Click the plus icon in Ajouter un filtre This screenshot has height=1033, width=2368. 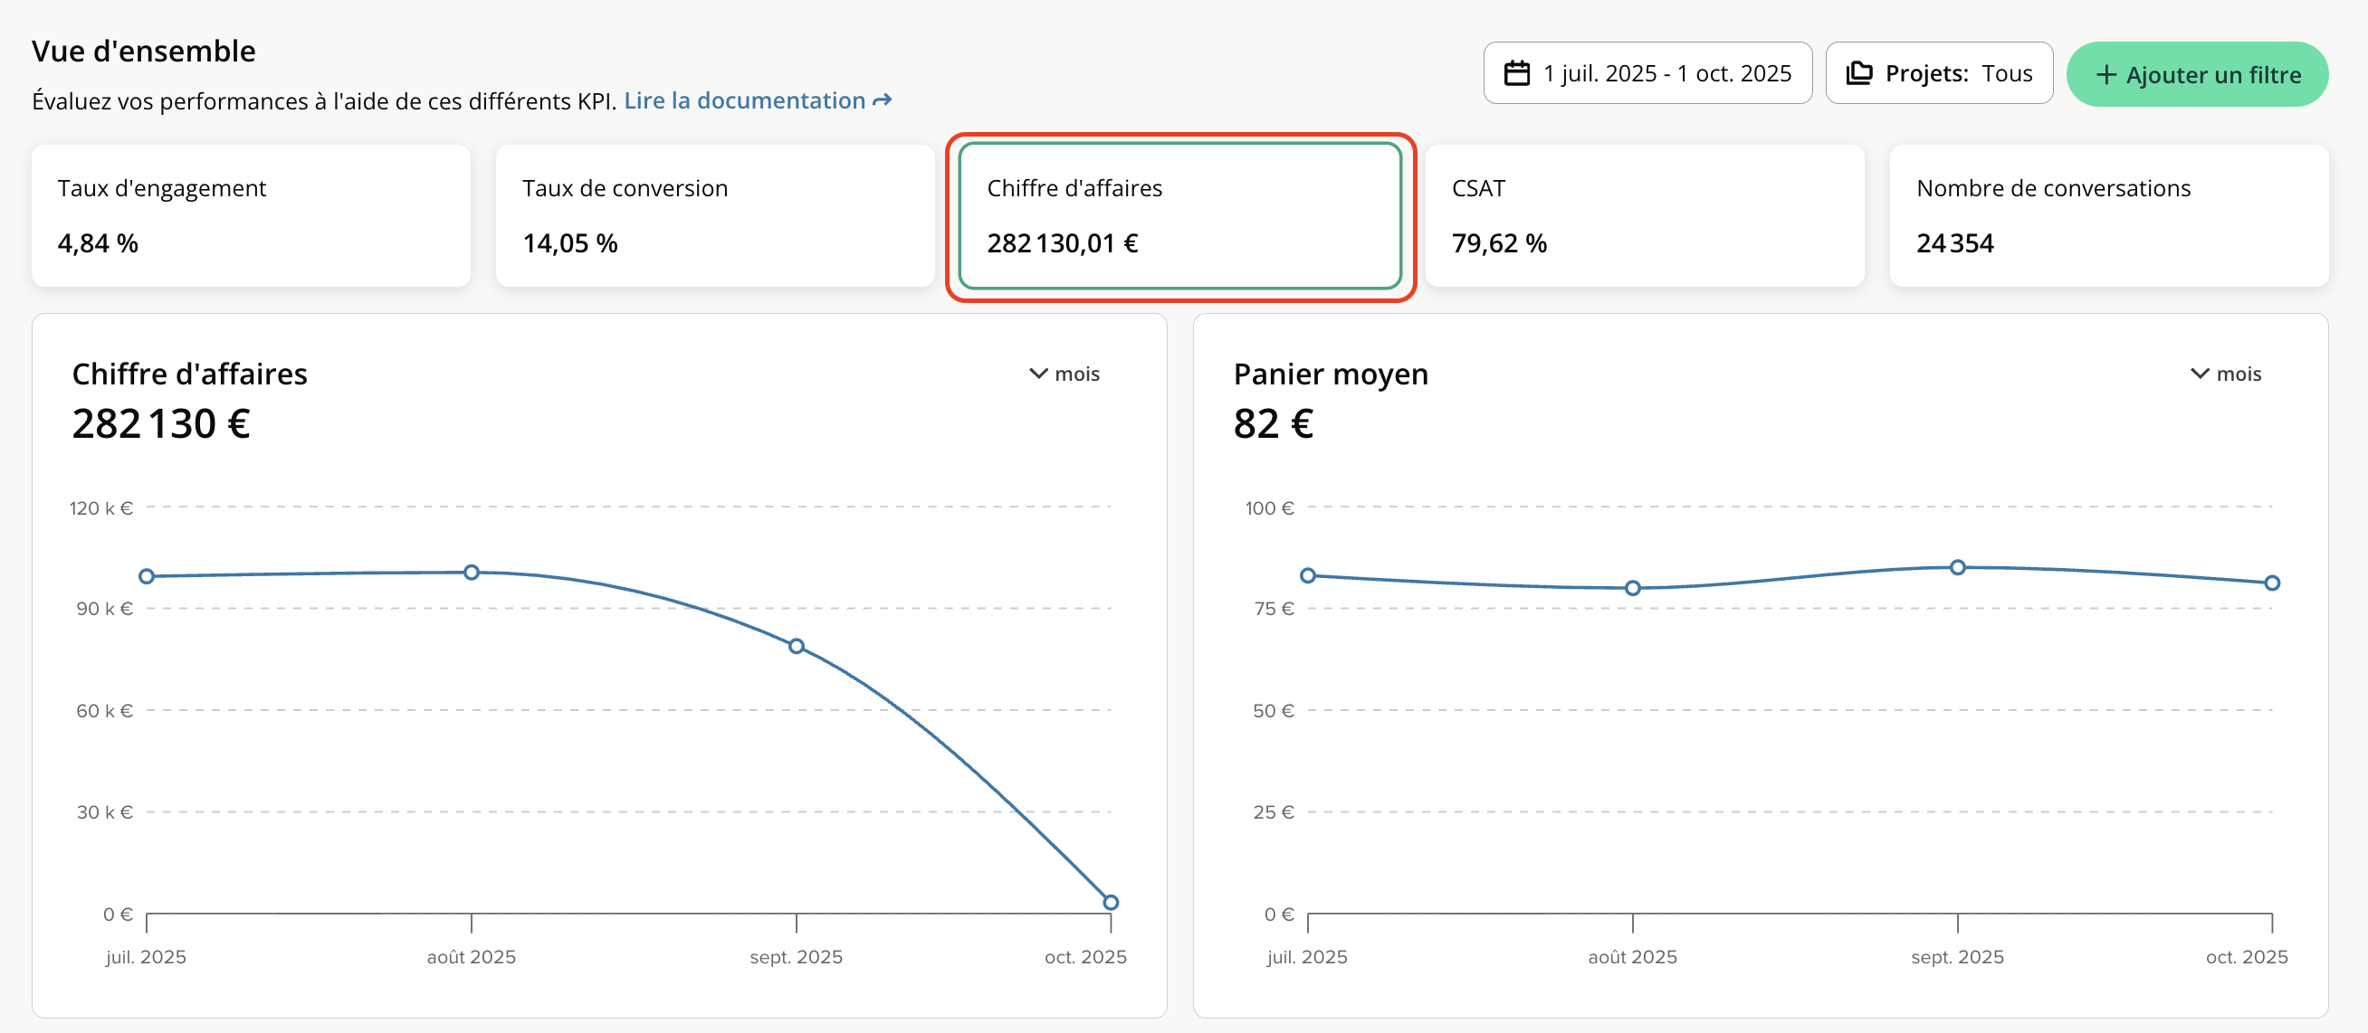[x=2106, y=74]
